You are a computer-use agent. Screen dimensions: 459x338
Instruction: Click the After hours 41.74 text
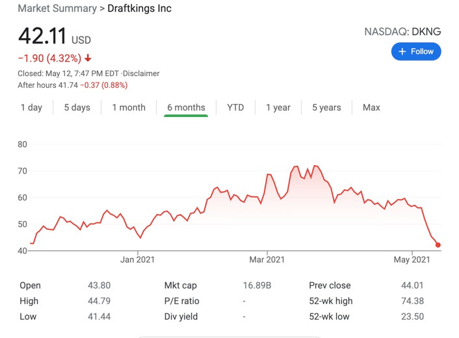point(47,85)
